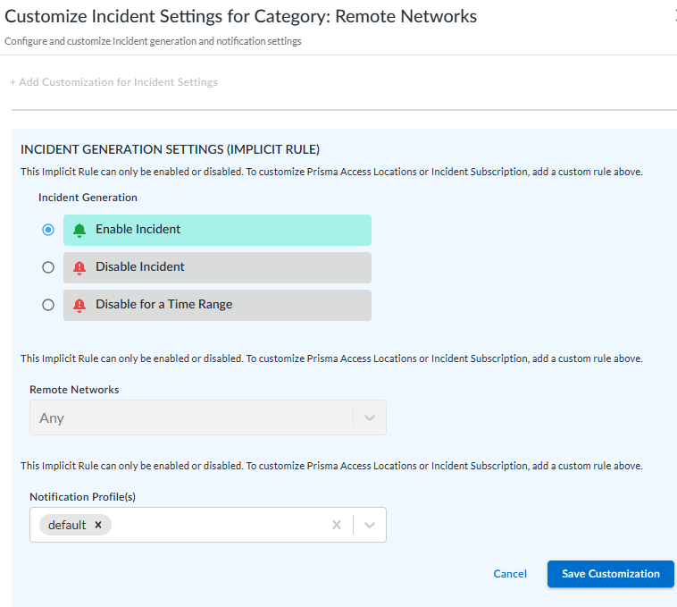Viewport: 677px width, 607px height.
Task: Remove the default notification profile chip
Action: (x=98, y=525)
